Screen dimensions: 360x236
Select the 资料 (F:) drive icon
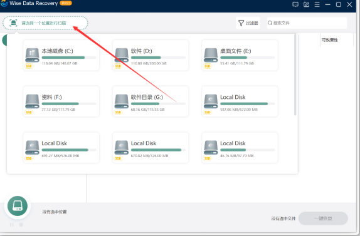tap(32, 101)
